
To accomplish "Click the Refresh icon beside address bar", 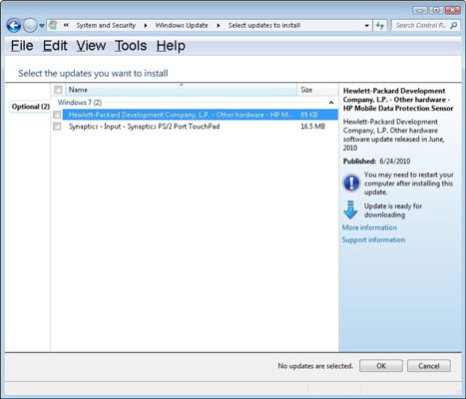I will click(x=380, y=26).
